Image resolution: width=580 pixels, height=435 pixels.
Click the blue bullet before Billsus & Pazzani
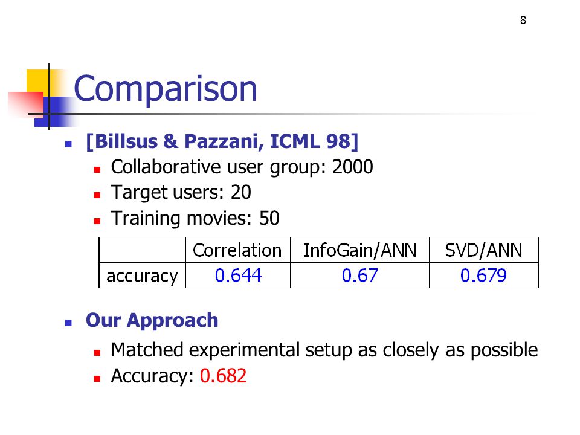pos(68,144)
